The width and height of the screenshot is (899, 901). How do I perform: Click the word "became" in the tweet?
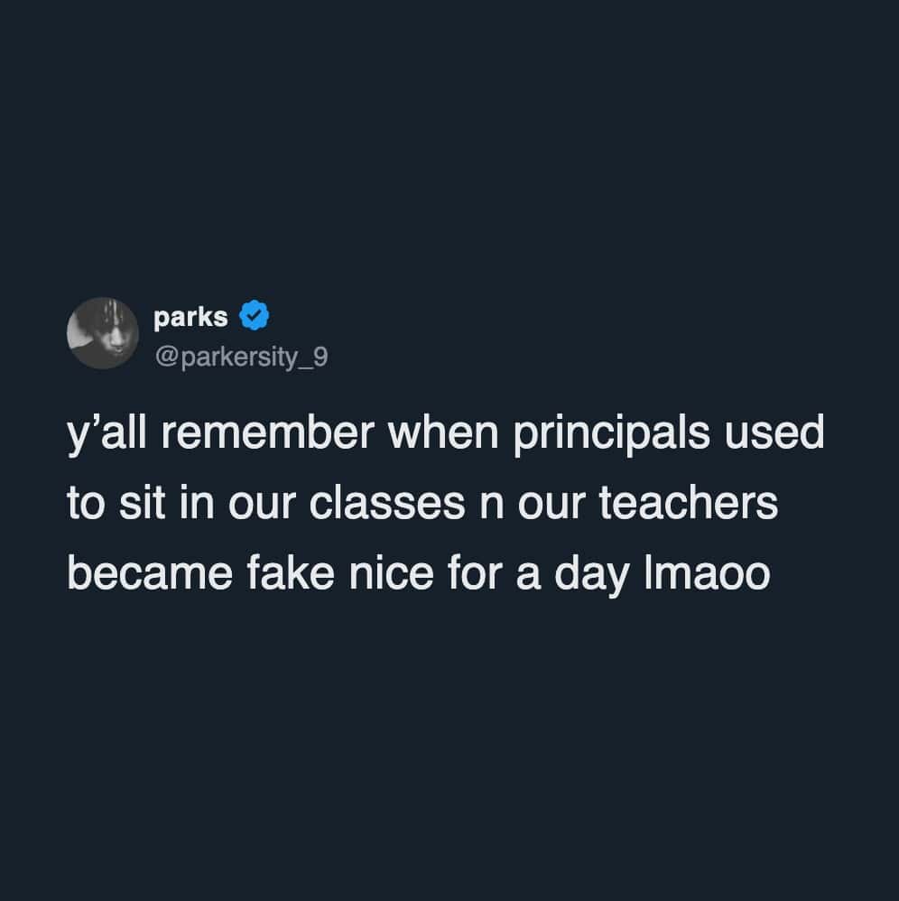[x=150, y=573]
